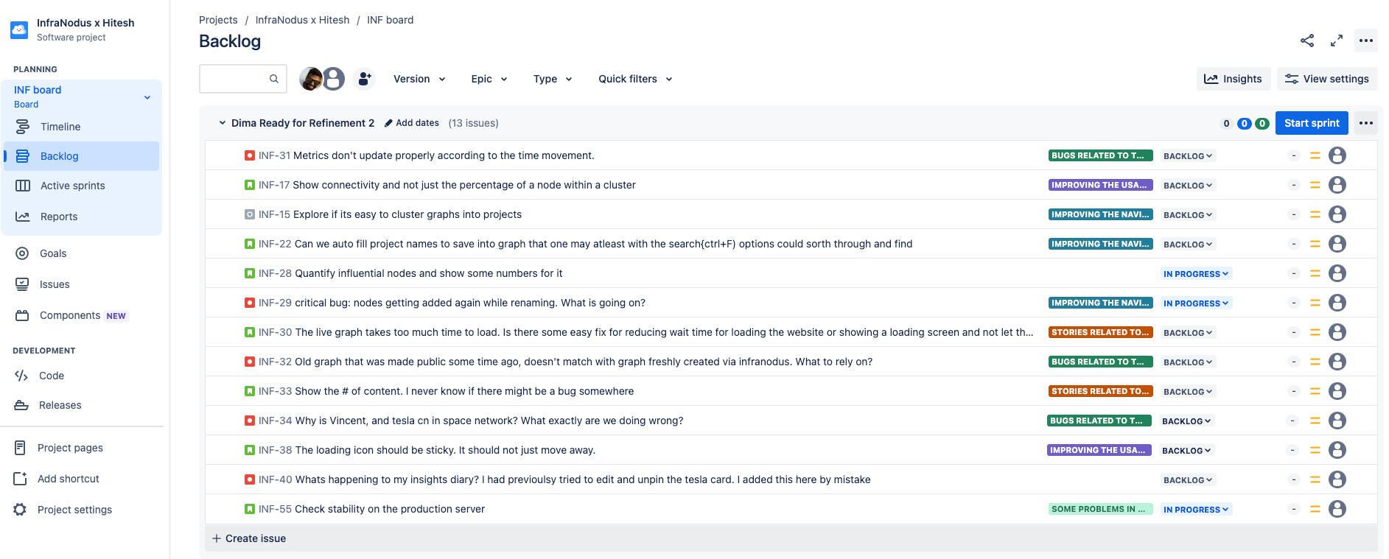Collapse the Dima Ready for Refinement 2 sprint
The width and height of the screenshot is (1389, 559).
pos(222,123)
